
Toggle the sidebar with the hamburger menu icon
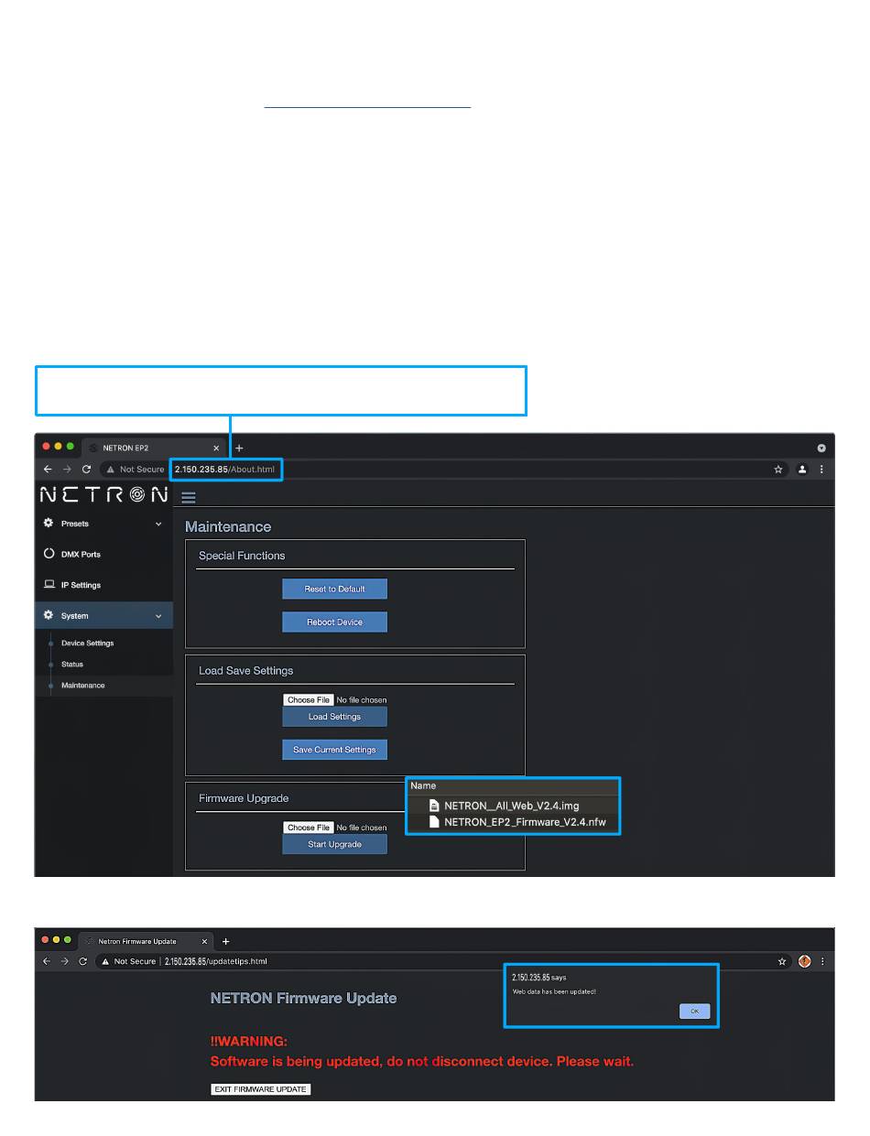tap(189, 498)
